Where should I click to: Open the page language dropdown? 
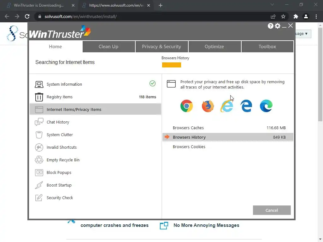click(303, 34)
